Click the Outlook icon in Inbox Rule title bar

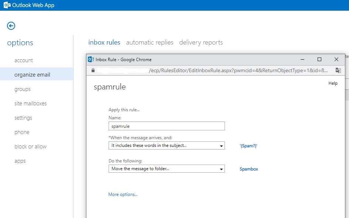pos(91,60)
